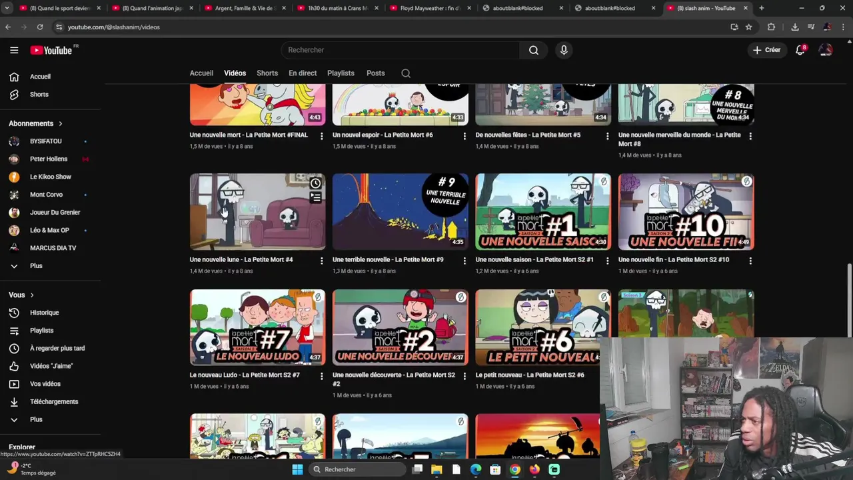Click the search magnifier button
The height and width of the screenshot is (480, 853).
[534, 50]
